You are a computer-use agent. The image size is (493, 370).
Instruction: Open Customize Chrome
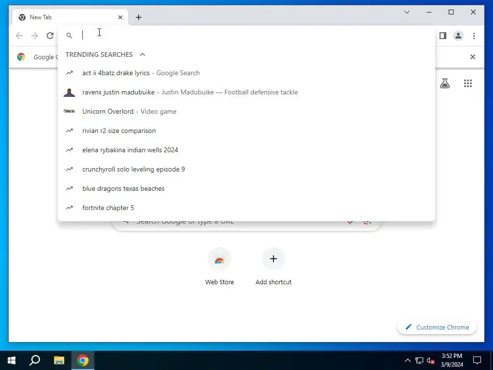pyautogui.click(x=437, y=327)
